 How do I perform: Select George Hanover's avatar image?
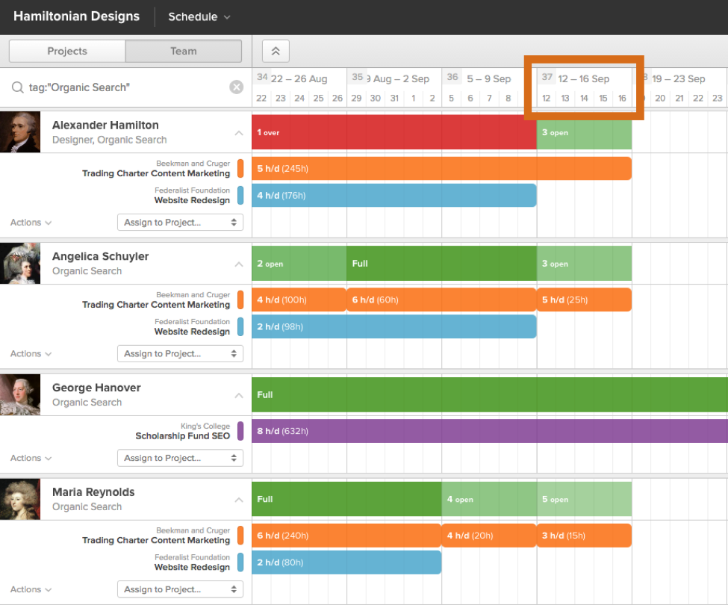20,394
